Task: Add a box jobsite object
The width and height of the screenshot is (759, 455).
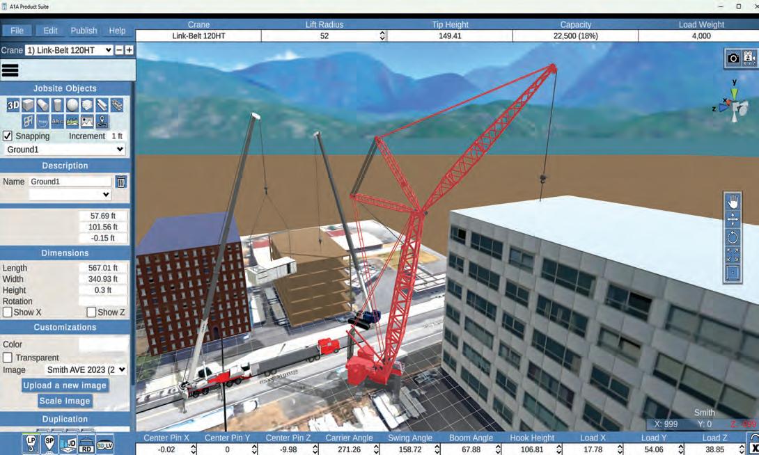Action: (28, 105)
